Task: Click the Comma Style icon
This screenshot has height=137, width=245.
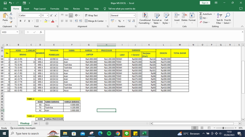Action: pyautogui.click(x=124, y=21)
